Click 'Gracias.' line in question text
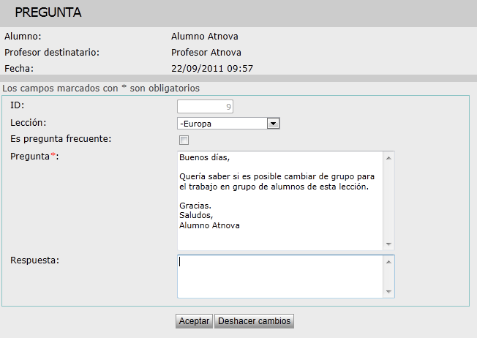The width and height of the screenshot is (477, 338). click(x=195, y=206)
